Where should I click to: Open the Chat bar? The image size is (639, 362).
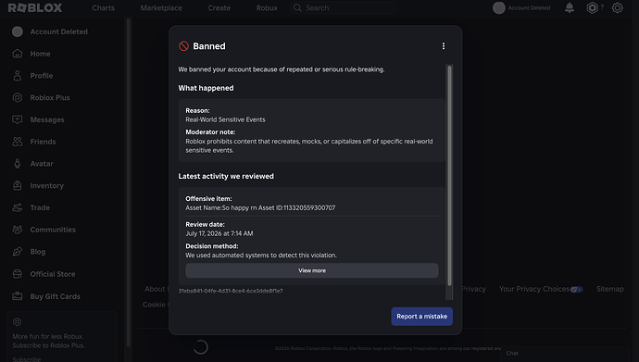click(x=565, y=354)
